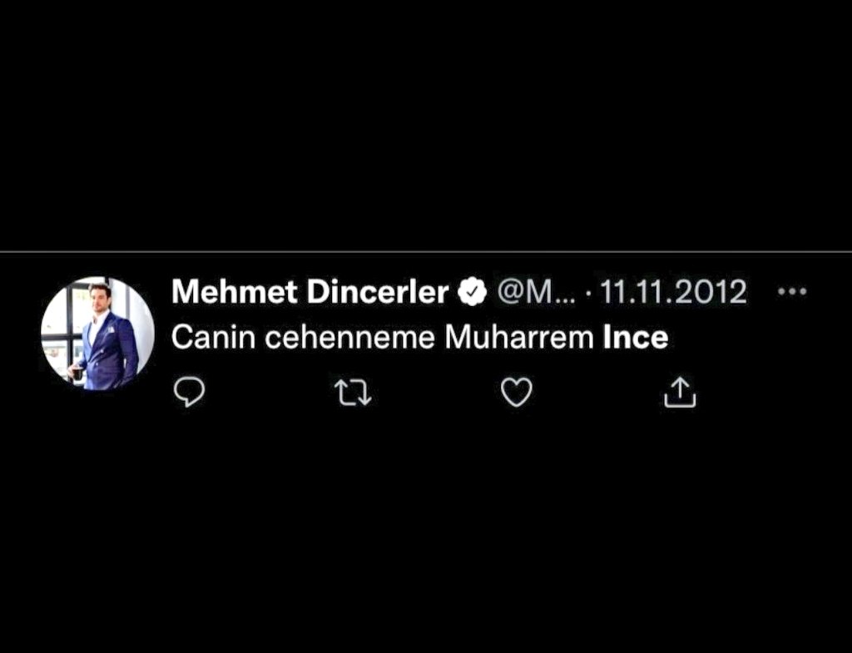Click the first name Mehmet
852x653 pixels.
pyautogui.click(x=235, y=292)
